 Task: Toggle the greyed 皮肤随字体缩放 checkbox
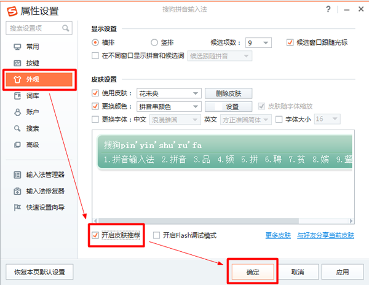coord(261,106)
